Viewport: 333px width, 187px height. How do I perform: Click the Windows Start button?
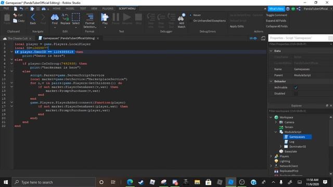click(x=6, y=182)
